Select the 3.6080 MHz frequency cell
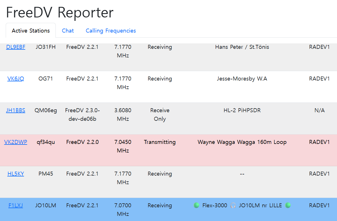Screen dimensions: 337x221 click(x=123, y=114)
